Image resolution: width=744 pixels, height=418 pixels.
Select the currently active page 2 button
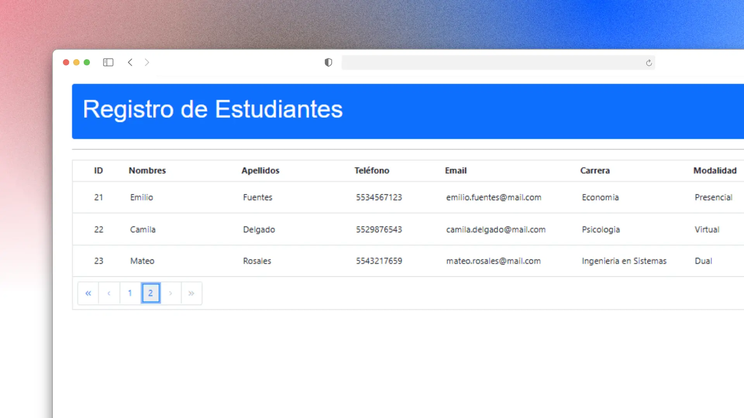151,293
